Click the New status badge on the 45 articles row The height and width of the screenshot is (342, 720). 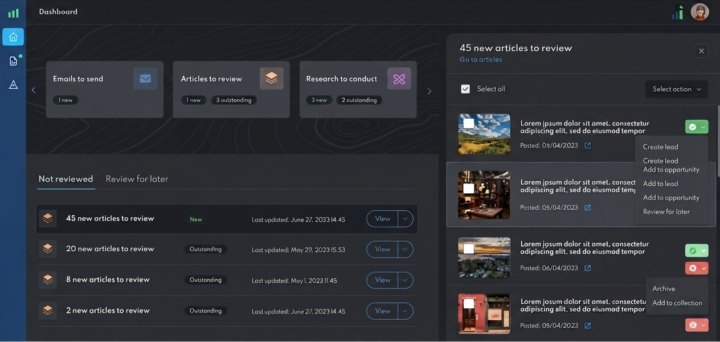point(196,219)
